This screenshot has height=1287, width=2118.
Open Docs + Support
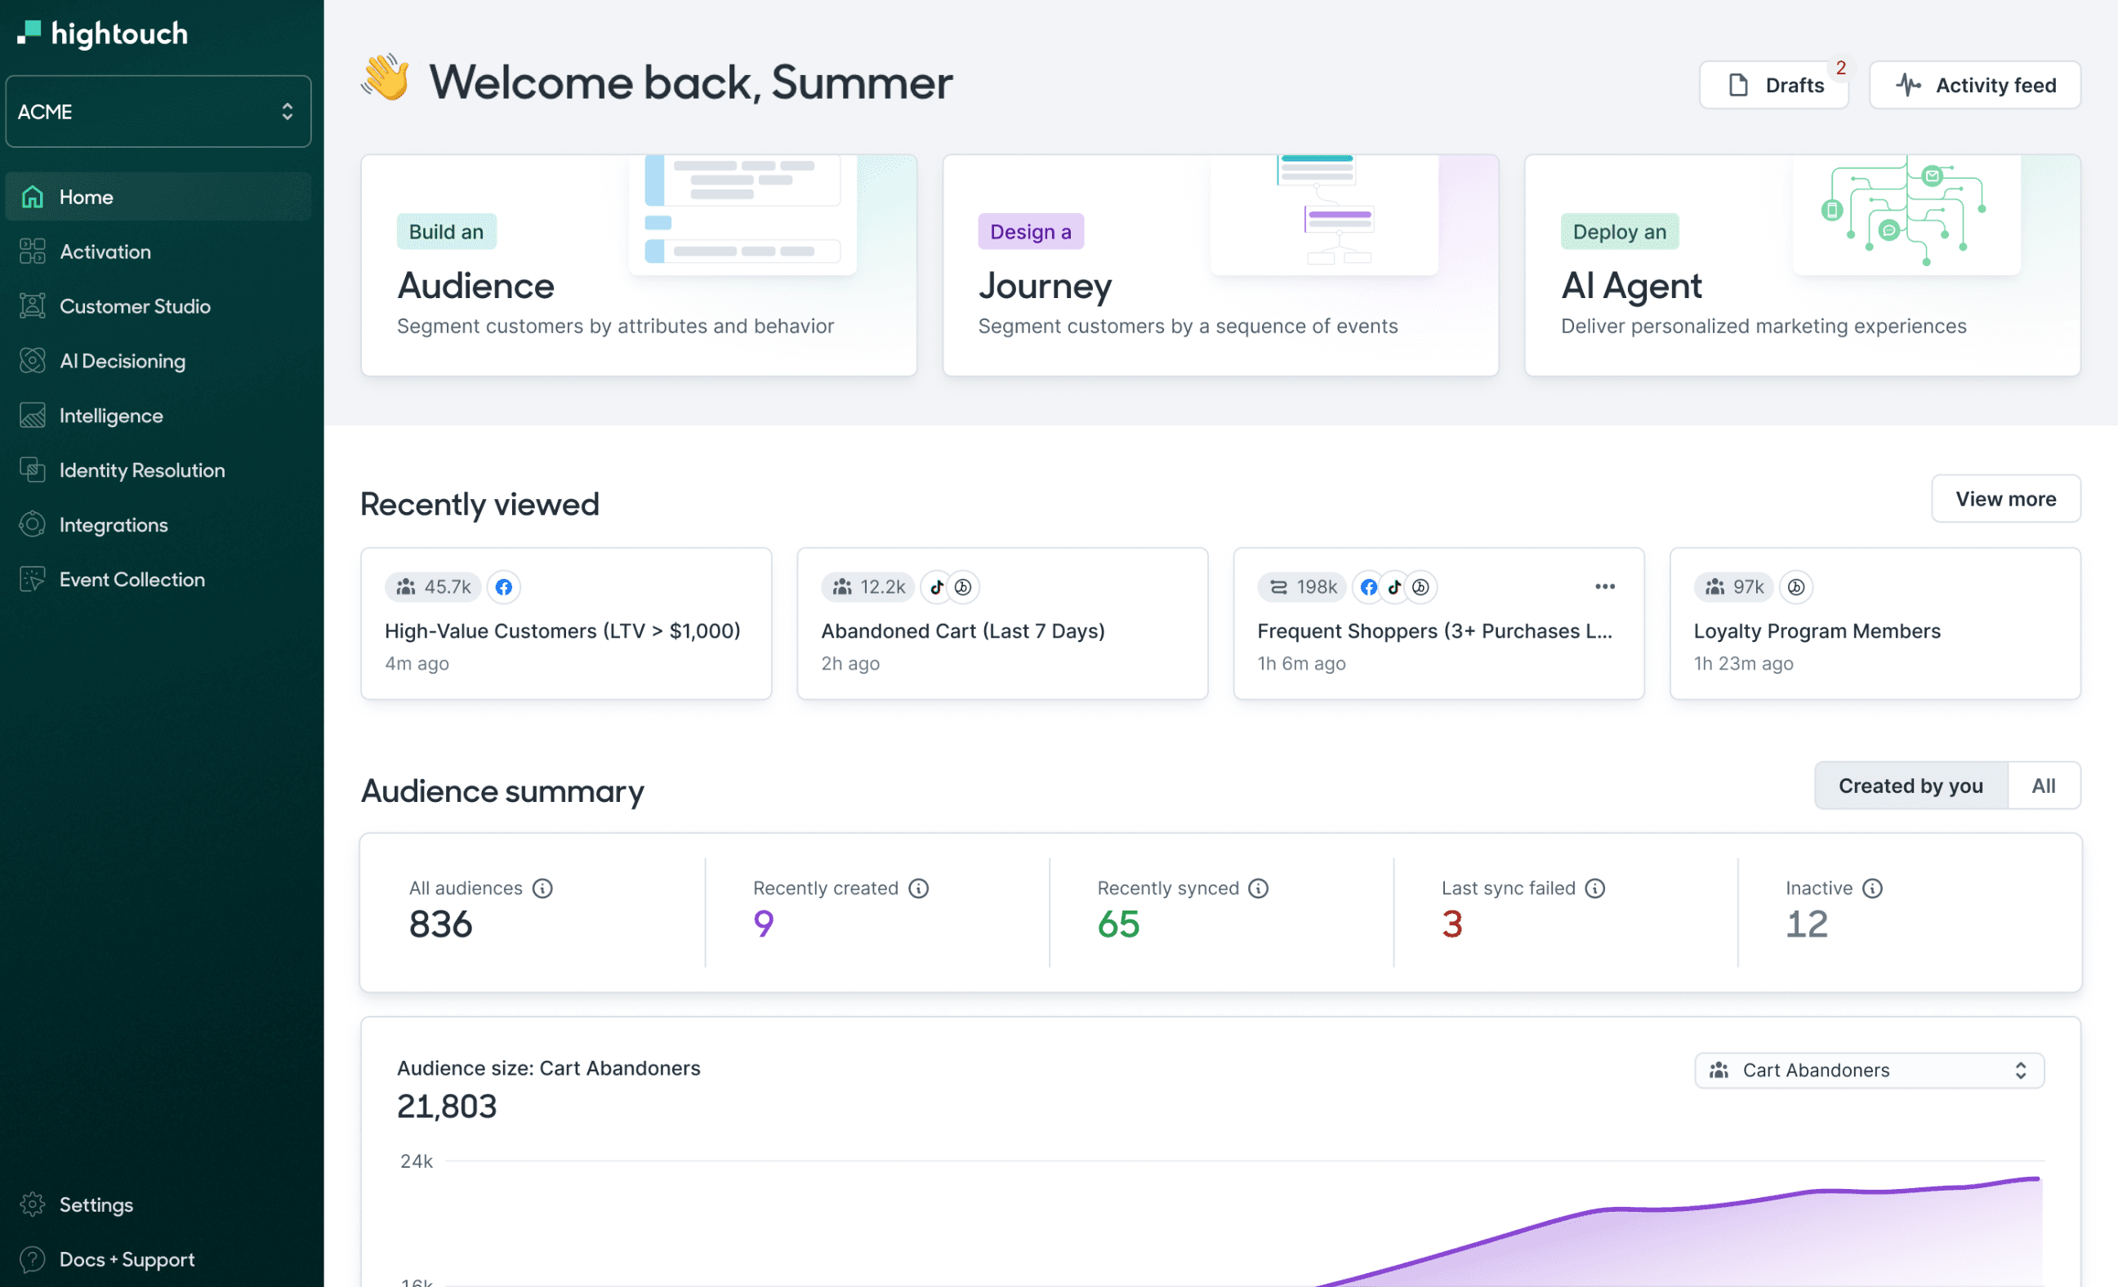click(x=127, y=1258)
